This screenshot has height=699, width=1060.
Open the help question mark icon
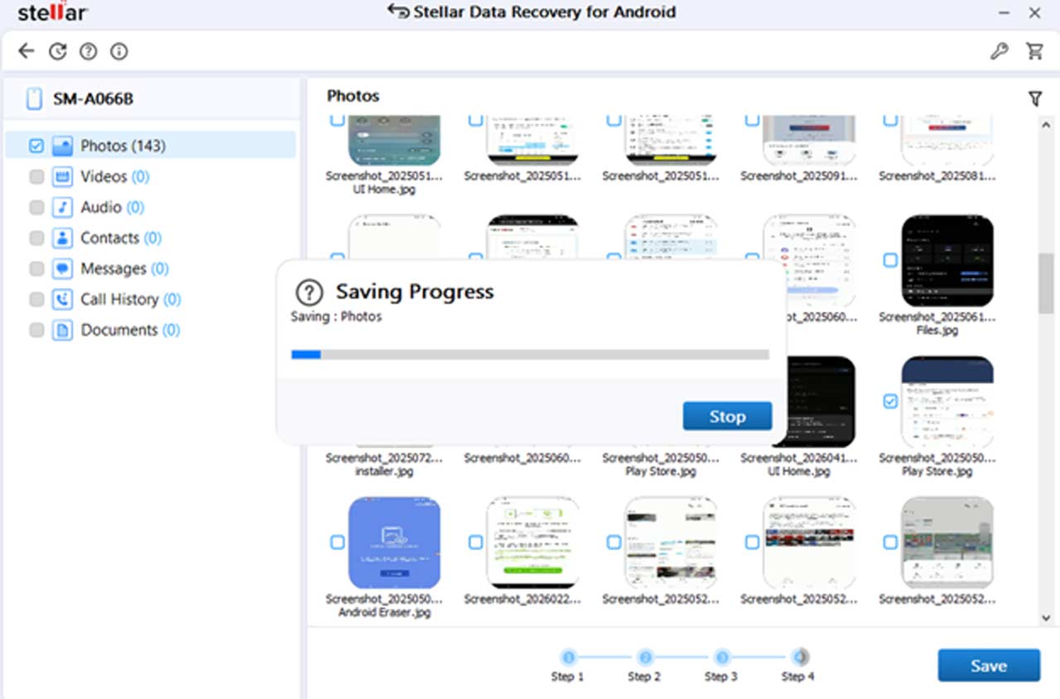coord(88,51)
